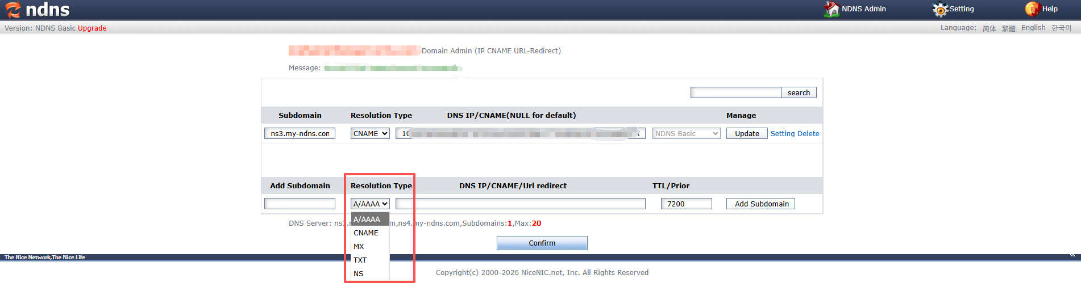Collapse the A/AAAA resolution type dropdown
The image size is (1081, 283).
point(370,204)
